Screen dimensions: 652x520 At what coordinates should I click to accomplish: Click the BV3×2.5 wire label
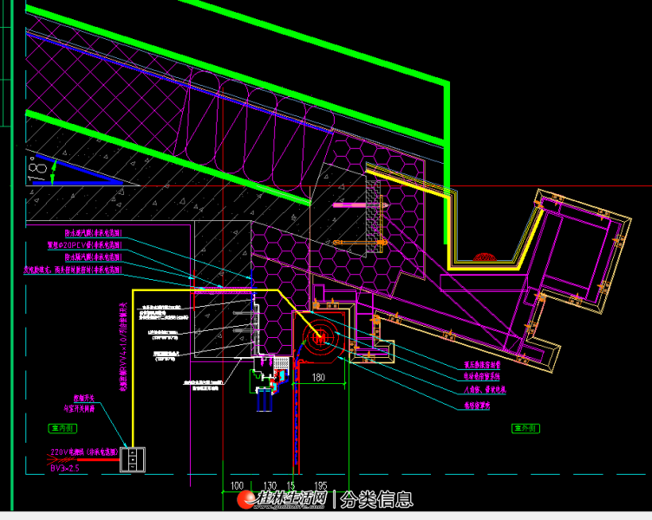66,467
